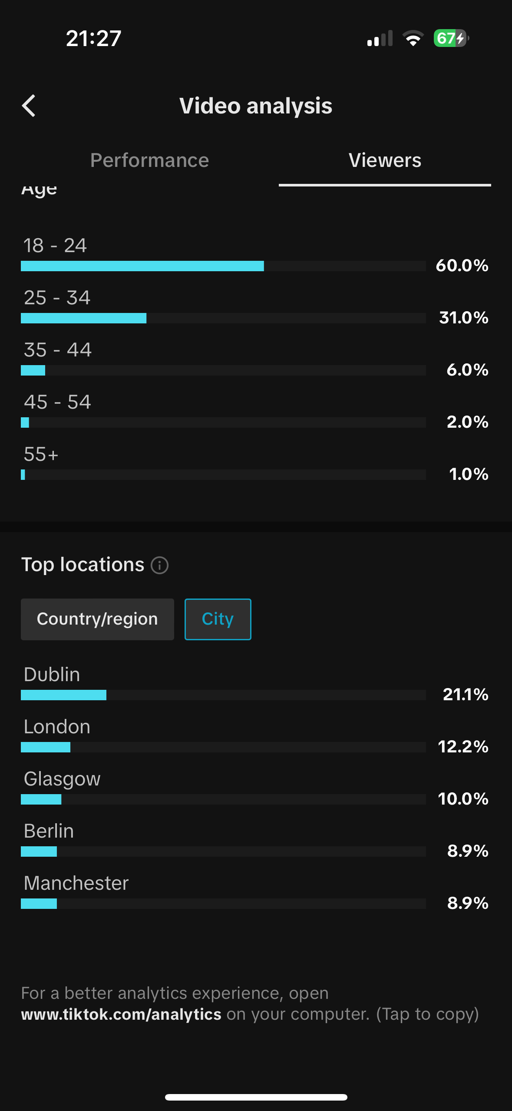Tap the home indicator bar
Screen dimensions: 512x1111
point(256,1097)
